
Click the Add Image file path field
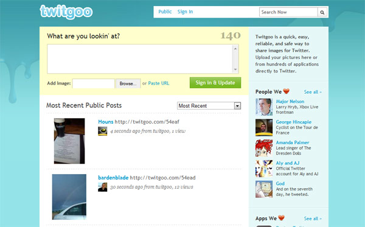click(x=93, y=83)
